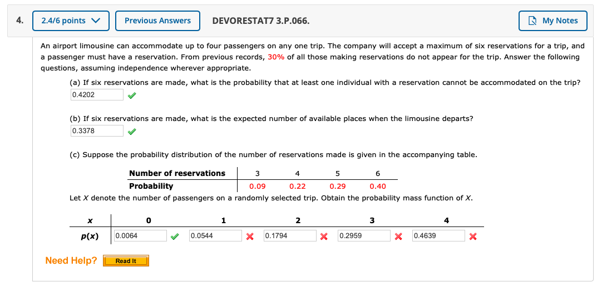This screenshot has width=597, height=292.
Task: Click red X next to 0.4639
Action: 473,236
